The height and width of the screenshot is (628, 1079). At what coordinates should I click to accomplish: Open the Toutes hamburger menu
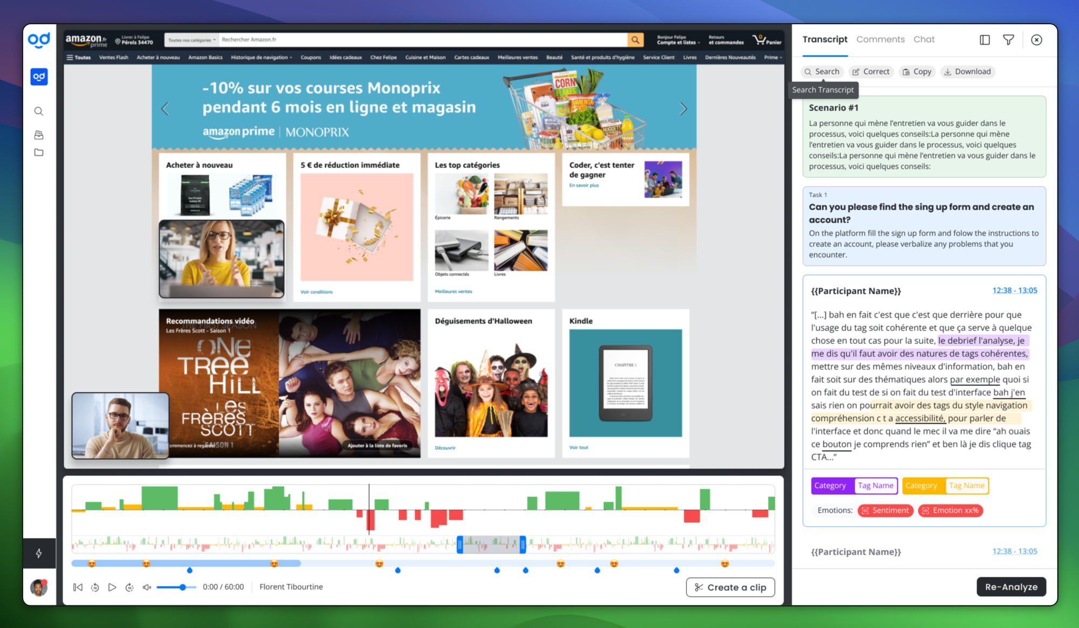point(79,57)
